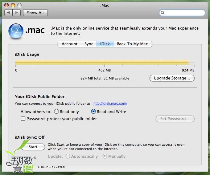Click Upgrade Storage button
The image size is (210, 175).
pyautogui.click(x=172, y=78)
